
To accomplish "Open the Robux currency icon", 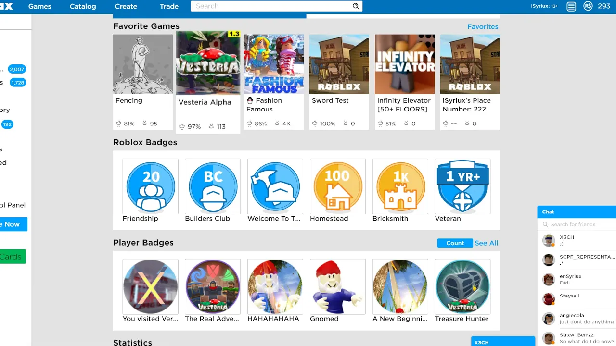I will (588, 6).
